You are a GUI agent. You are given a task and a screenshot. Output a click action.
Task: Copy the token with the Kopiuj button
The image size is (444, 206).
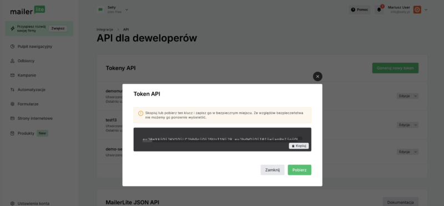tap(299, 145)
